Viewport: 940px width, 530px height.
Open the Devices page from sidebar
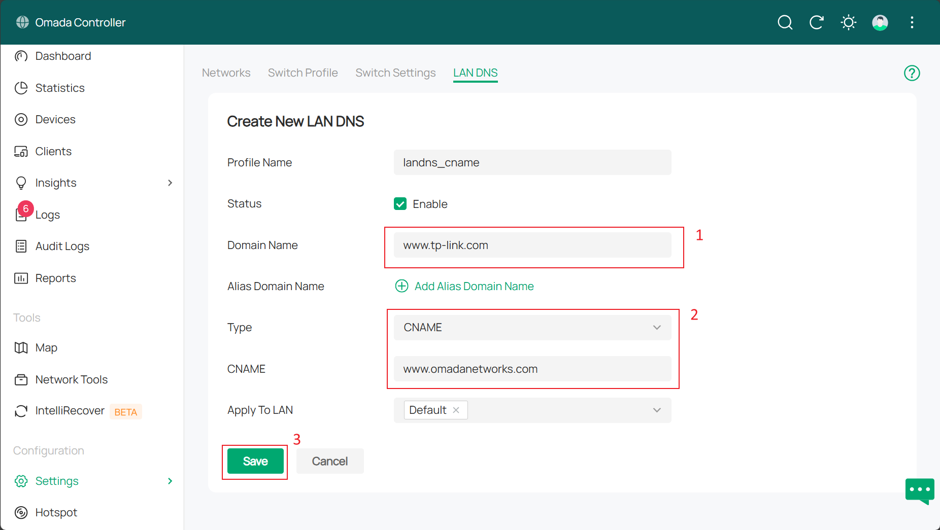click(x=55, y=120)
